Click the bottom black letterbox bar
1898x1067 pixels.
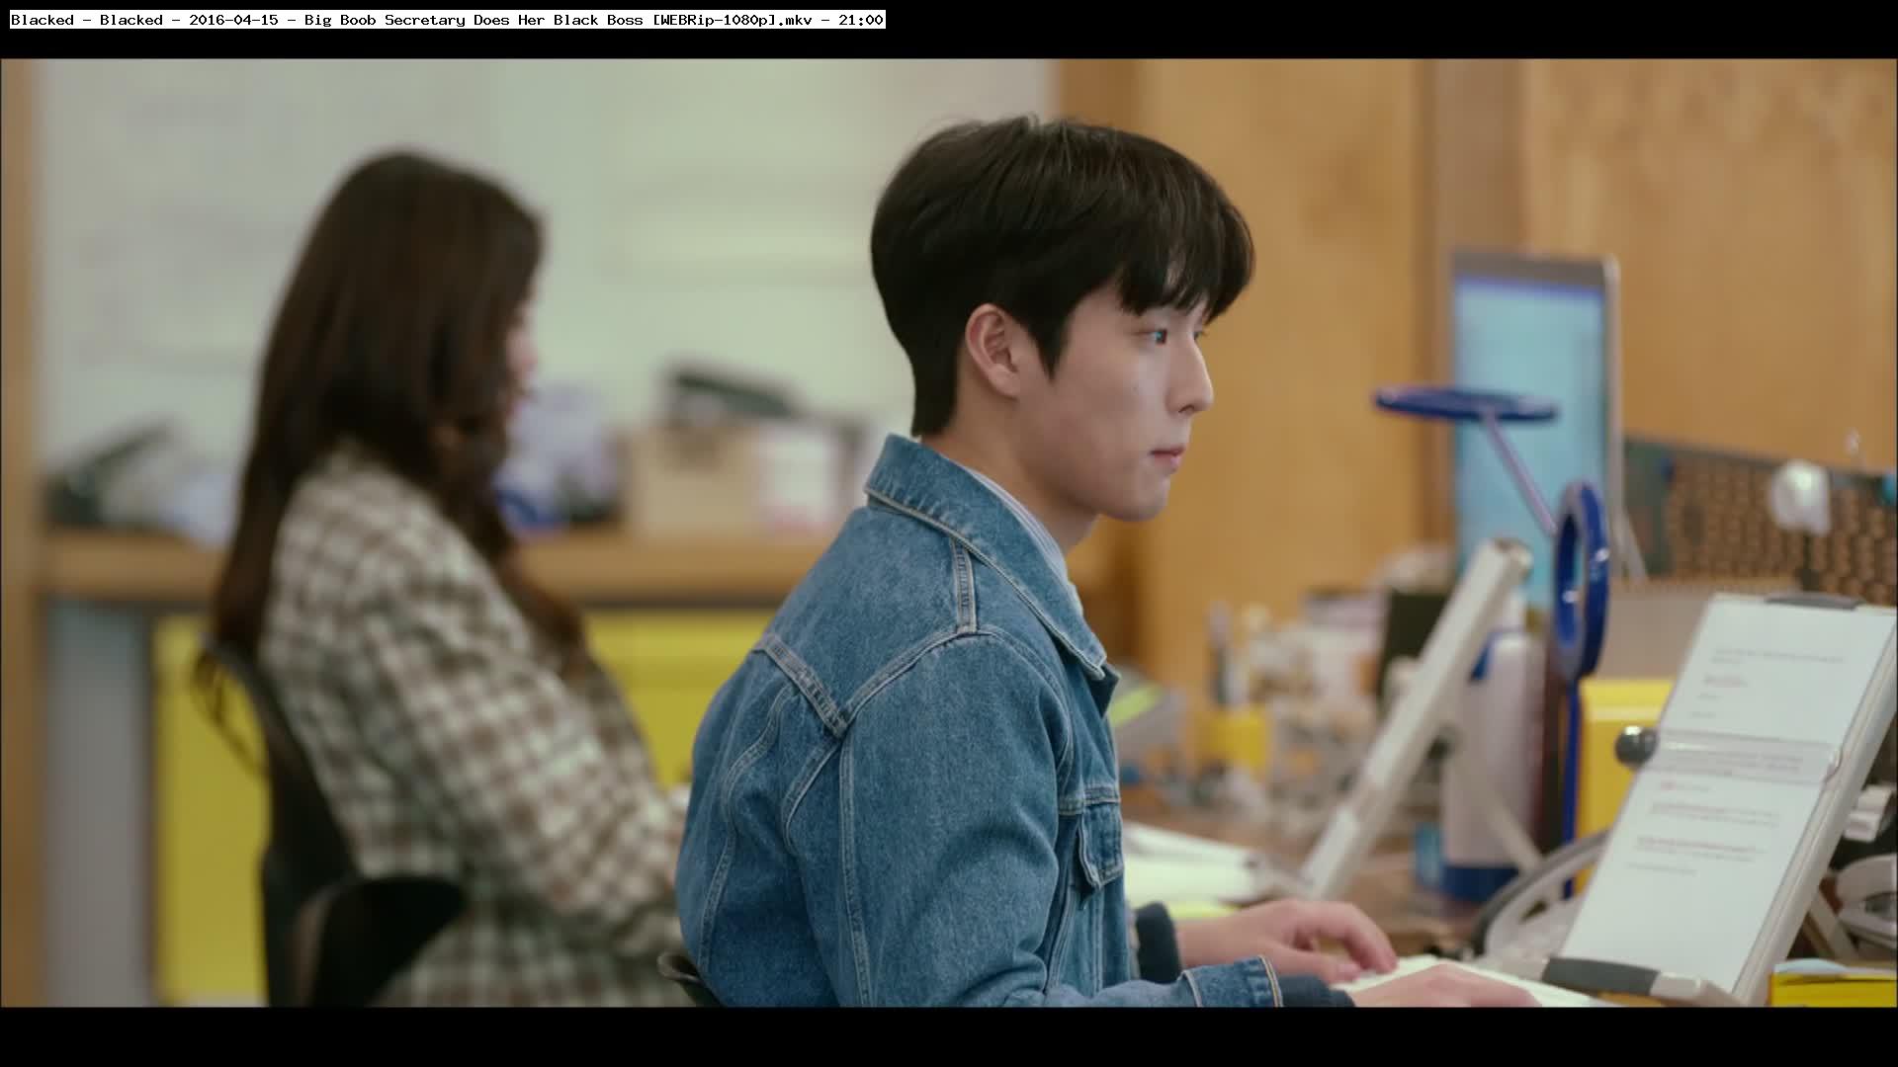[949, 1037]
